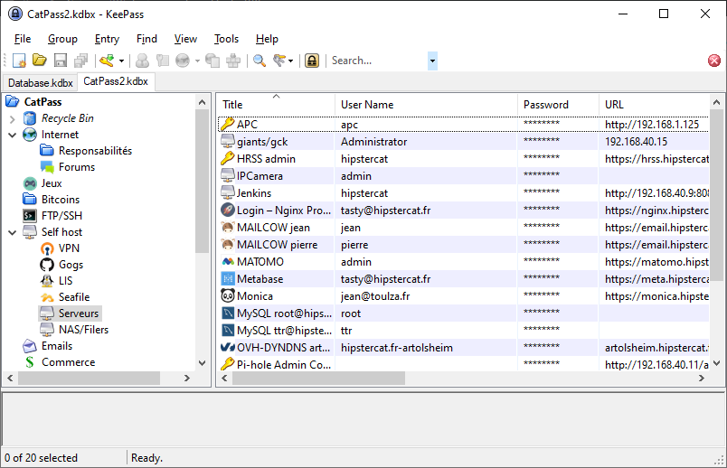
Task: Select the MAILCOW pierre entry
Action: pos(463,244)
